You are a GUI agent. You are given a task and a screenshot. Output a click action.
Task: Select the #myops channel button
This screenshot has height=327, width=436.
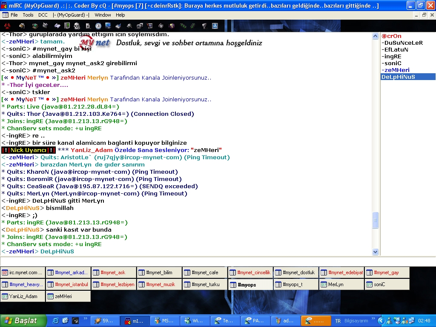click(x=251, y=284)
